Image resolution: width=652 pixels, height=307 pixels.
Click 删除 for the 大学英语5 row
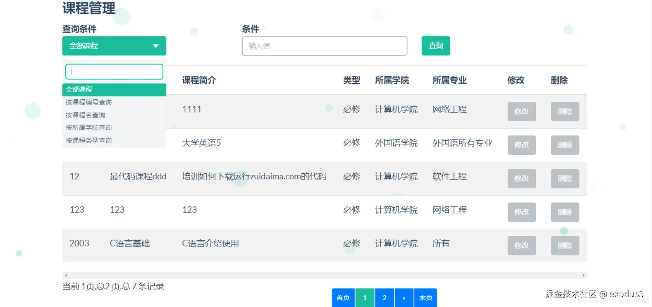pyautogui.click(x=565, y=145)
